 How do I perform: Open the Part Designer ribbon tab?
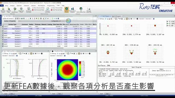click(41, 5)
